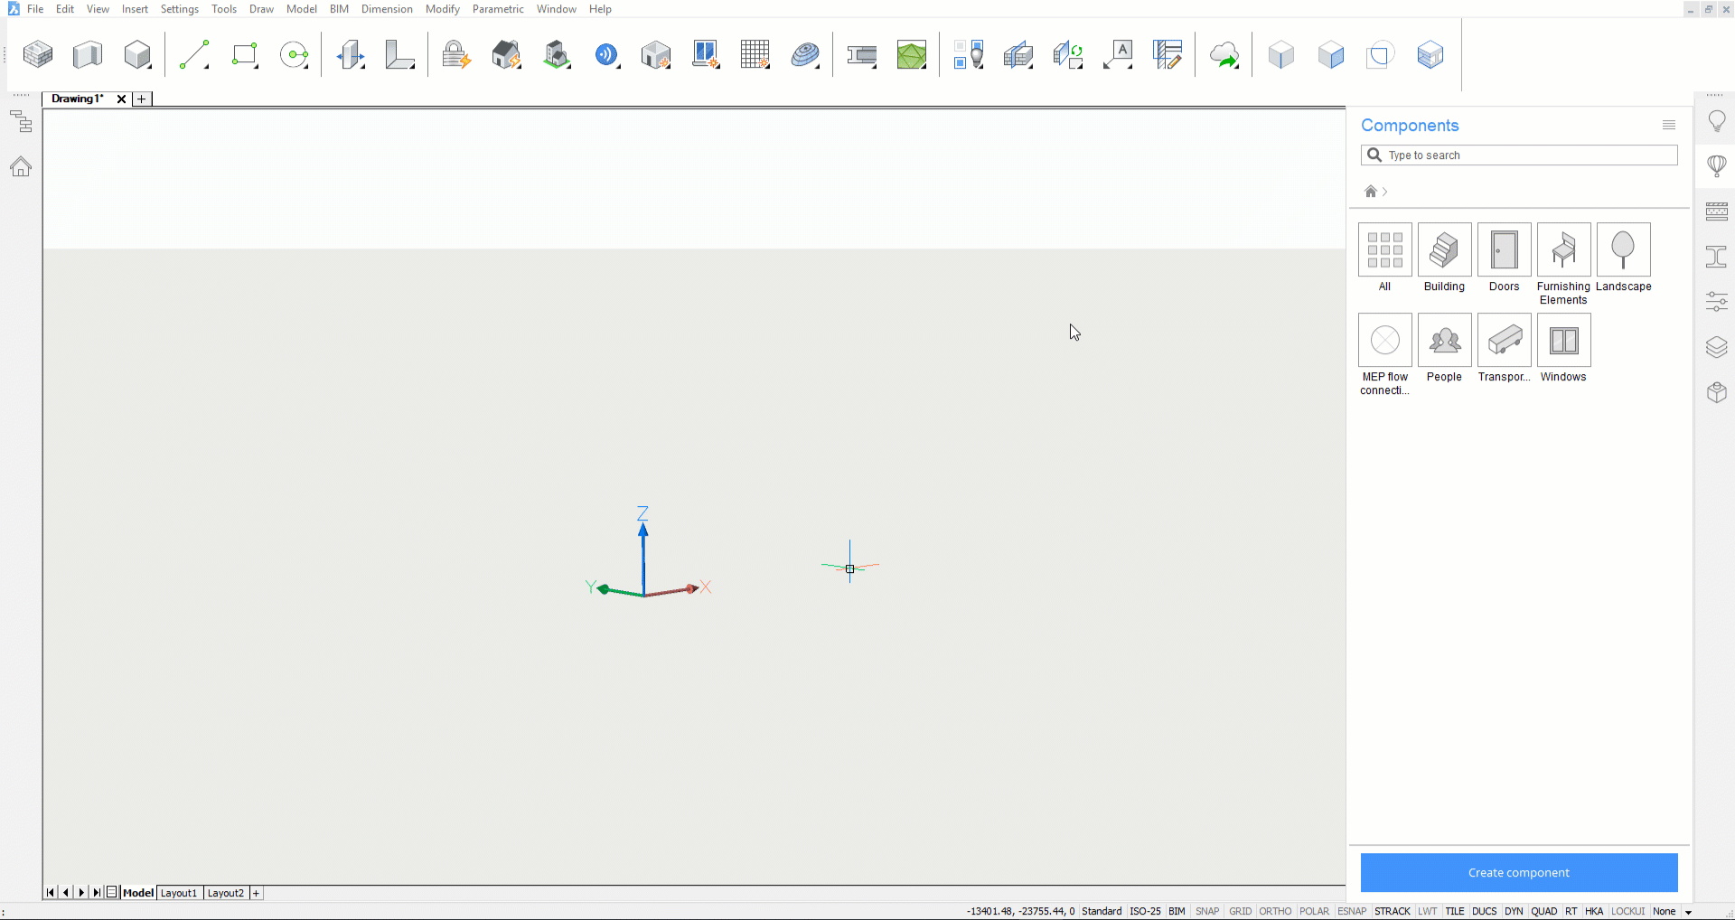The height and width of the screenshot is (920, 1735).
Task: Click the component search field
Action: click(x=1527, y=155)
